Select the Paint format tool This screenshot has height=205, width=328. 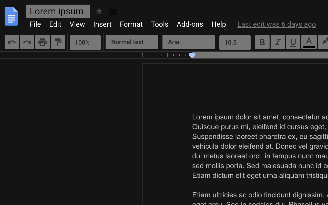click(x=58, y=42)
